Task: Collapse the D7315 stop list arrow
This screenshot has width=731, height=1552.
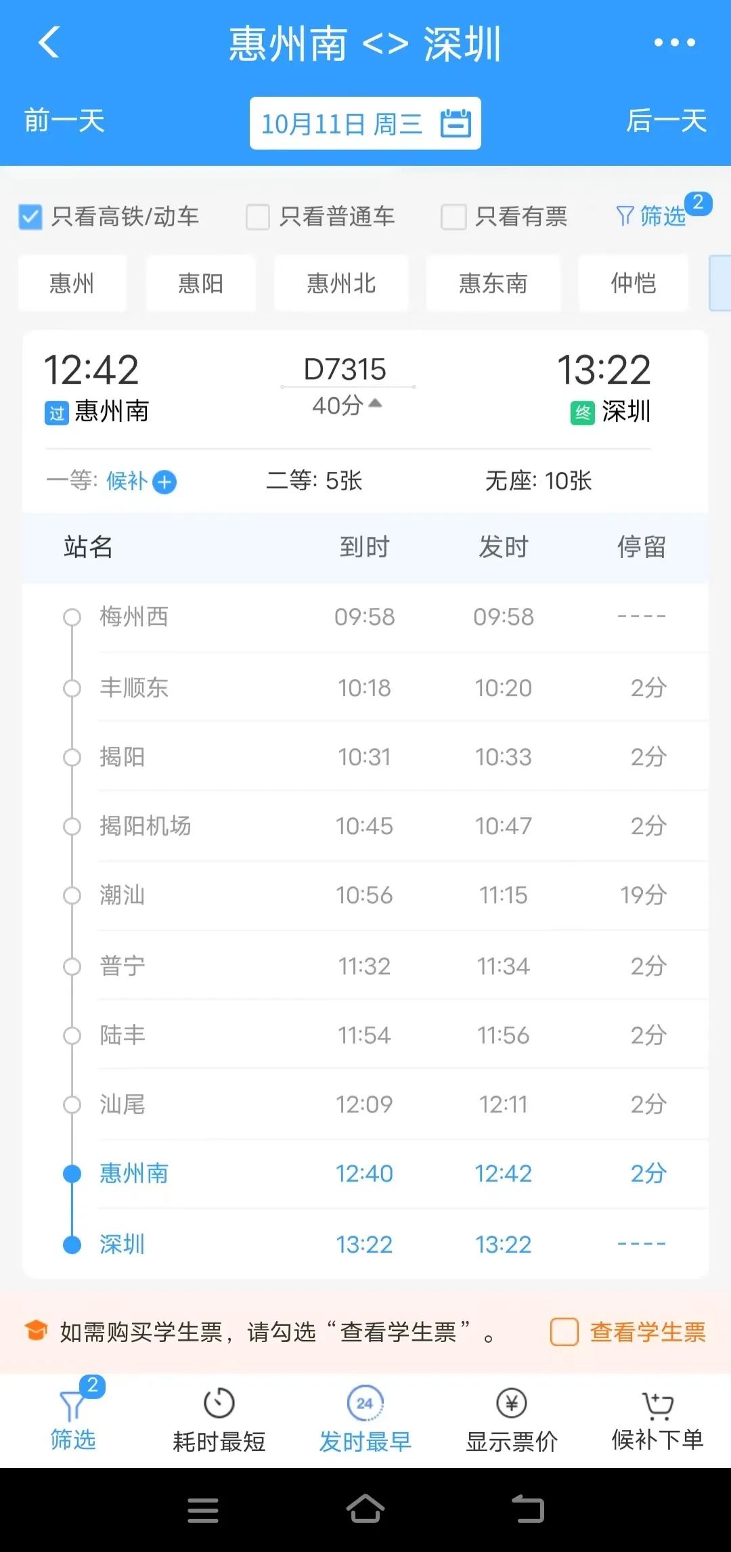Action: pos(376,404)
